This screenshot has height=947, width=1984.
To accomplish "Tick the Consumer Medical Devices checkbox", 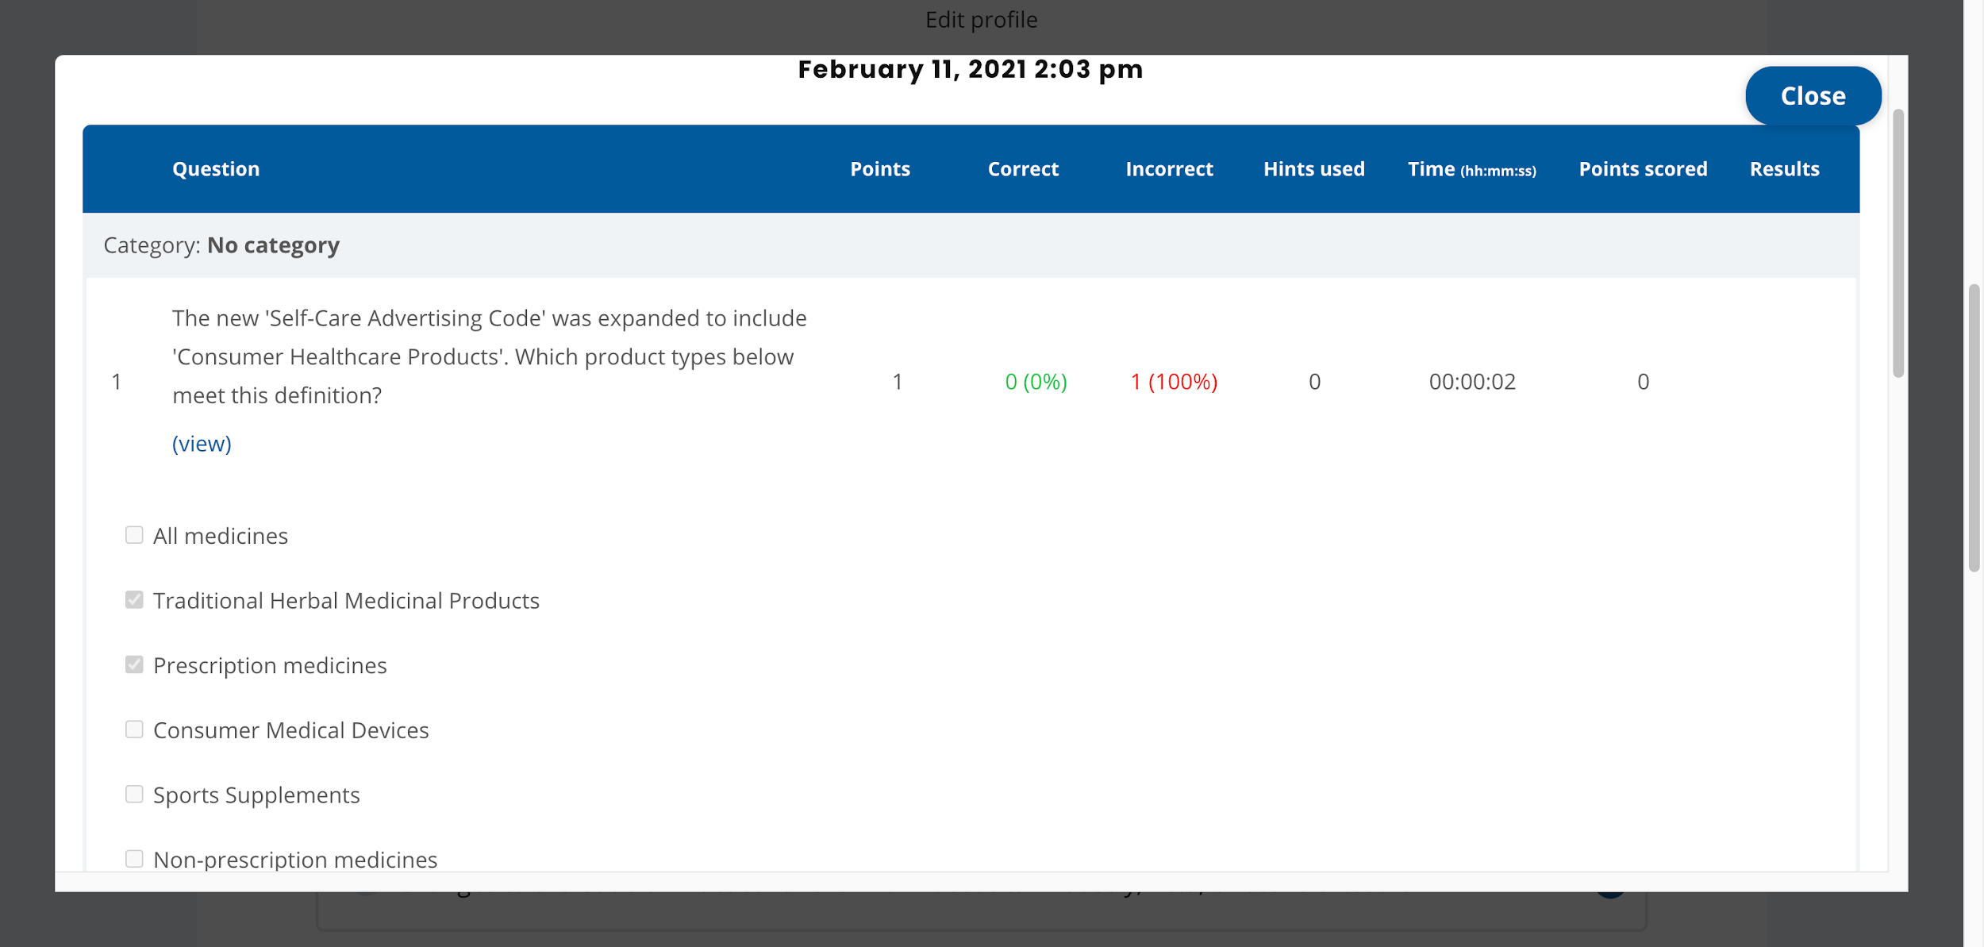I will click(x=134, y=729).
